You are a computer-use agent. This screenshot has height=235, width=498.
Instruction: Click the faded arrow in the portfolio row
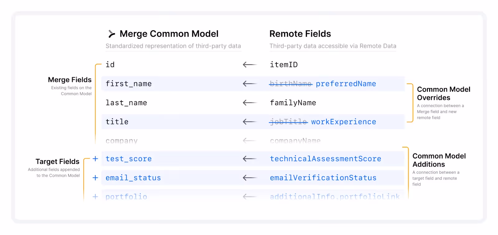[250, 197]
